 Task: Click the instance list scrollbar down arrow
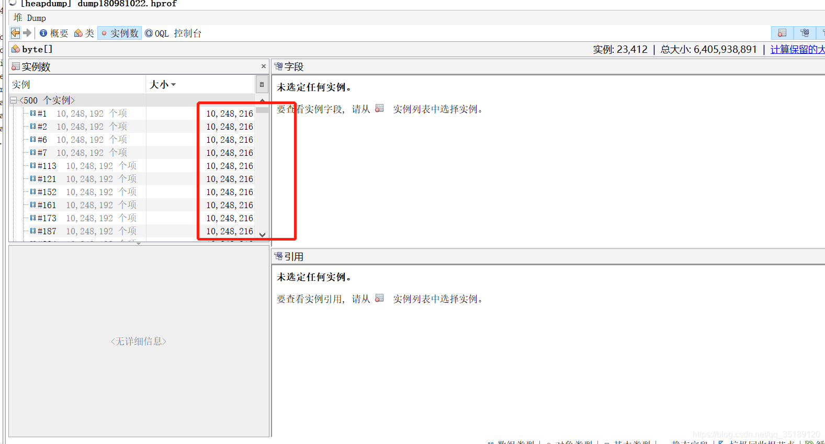coord(262,235)
